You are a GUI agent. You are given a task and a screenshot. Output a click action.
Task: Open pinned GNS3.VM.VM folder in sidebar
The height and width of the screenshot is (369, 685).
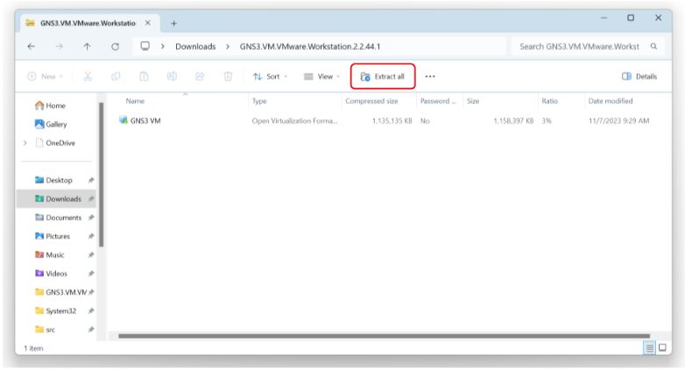pos(60,292)
